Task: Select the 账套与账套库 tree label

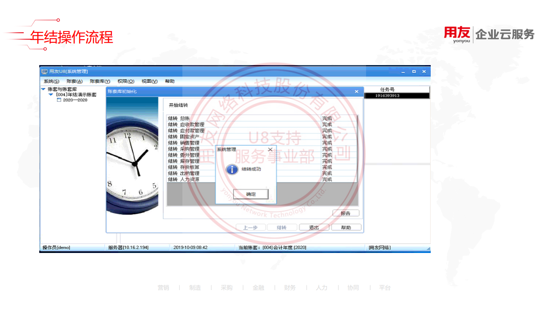Action: pyautogui.click(x=63, y=89)
